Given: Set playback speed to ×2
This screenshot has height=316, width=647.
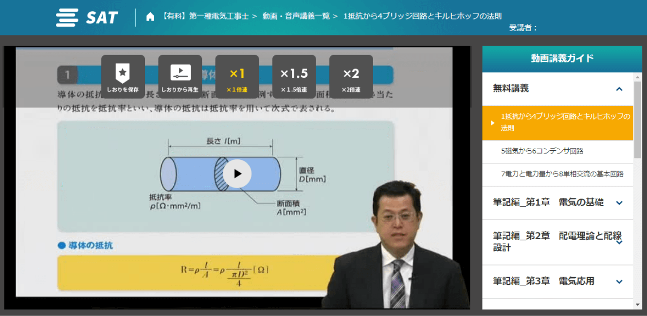Looking at the screenshot, I should tap(351, 77).
